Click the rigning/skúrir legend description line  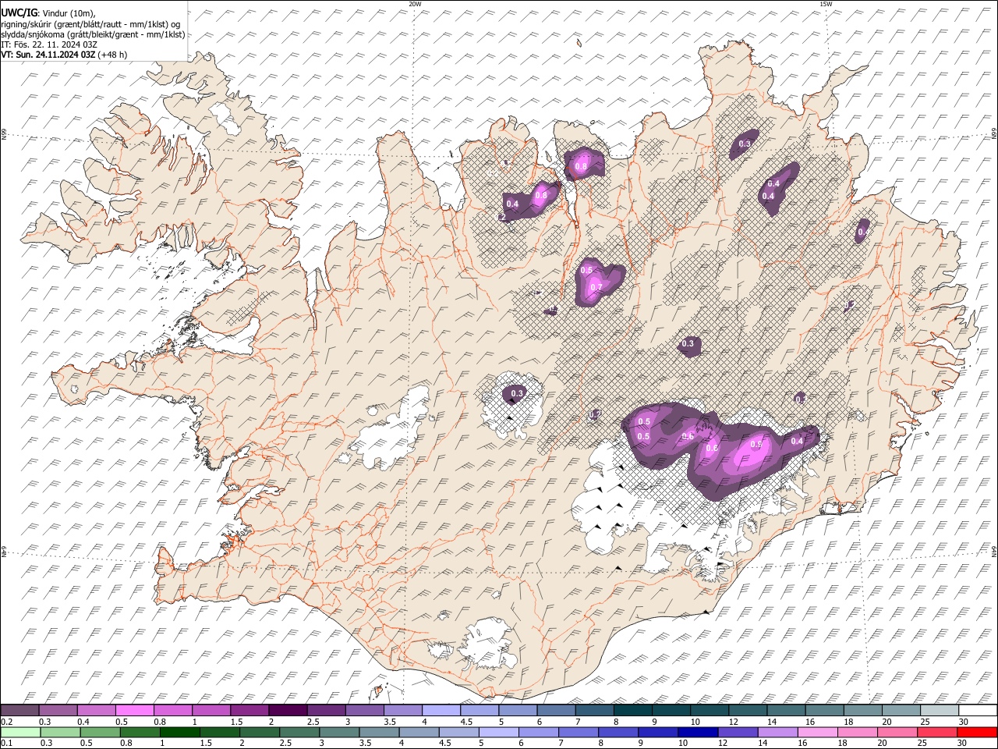click(x=91, y=23)
